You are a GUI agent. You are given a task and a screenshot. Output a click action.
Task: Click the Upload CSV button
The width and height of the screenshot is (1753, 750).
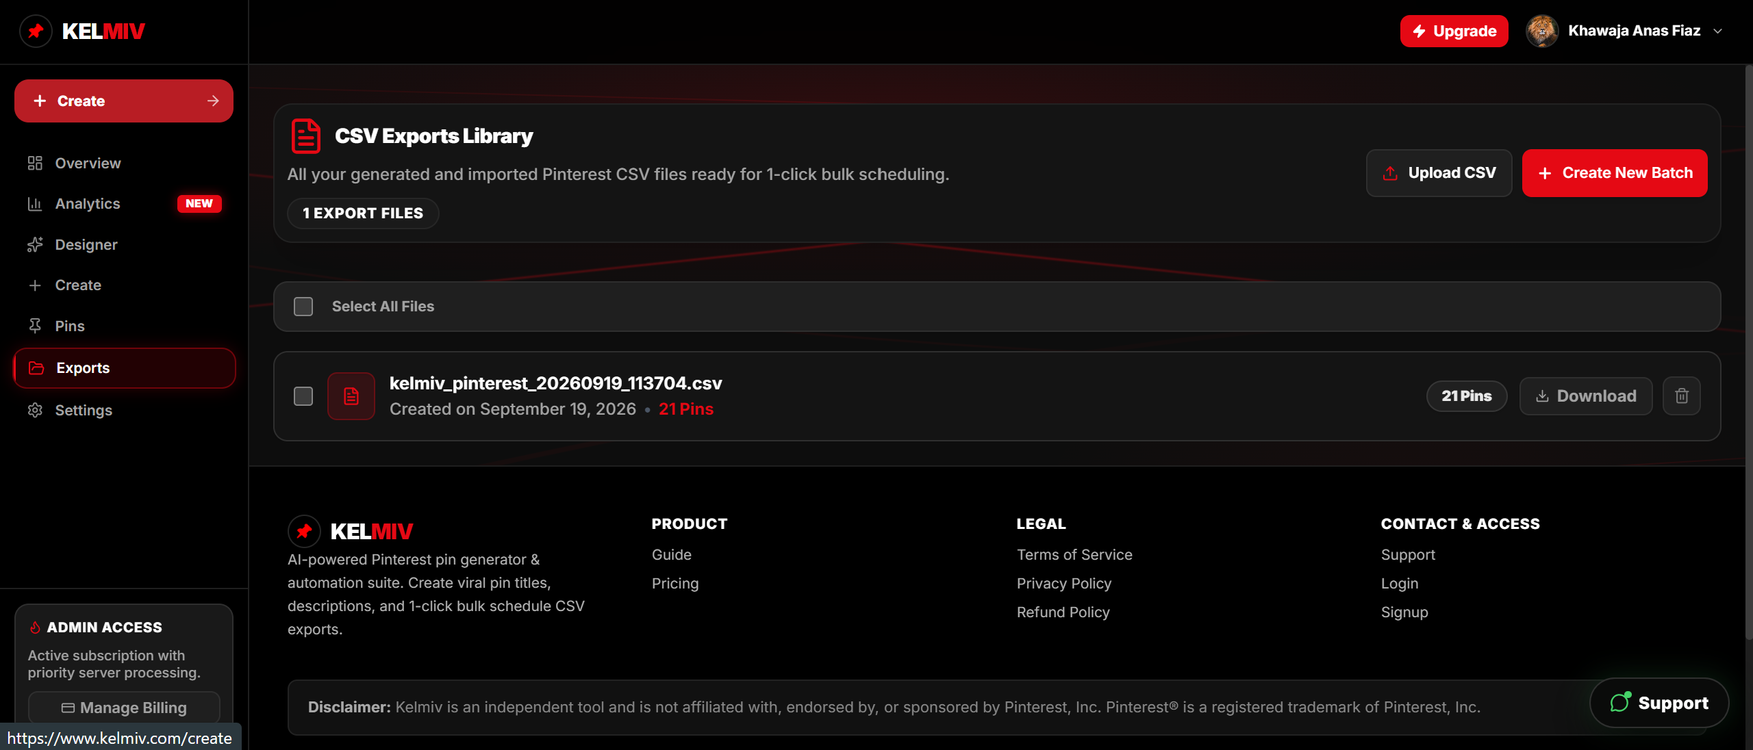1439,173
